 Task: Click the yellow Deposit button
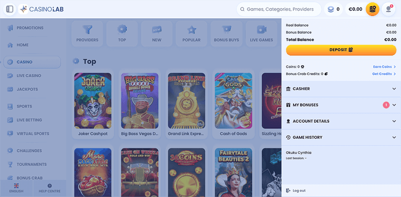[x=341, y=50]
